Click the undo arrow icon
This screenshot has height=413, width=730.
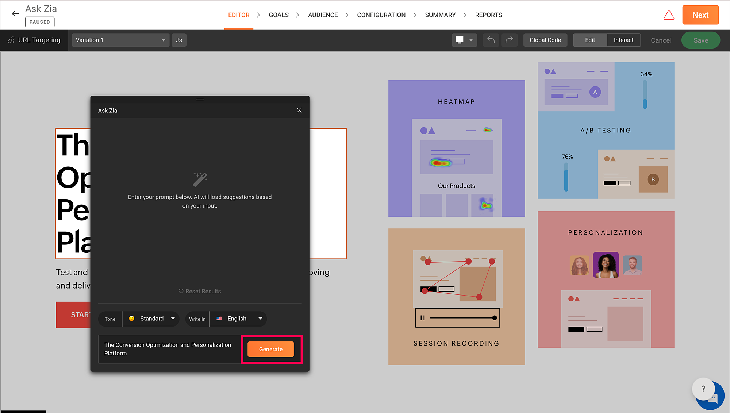click(x=491, y=40)
